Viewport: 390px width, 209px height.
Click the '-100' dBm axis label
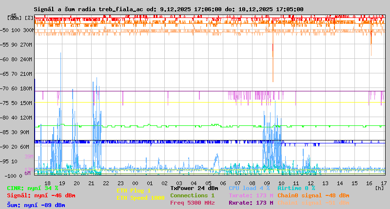coord(10,176)
